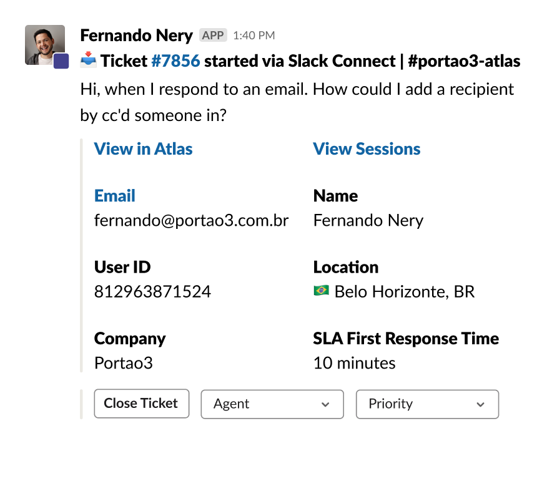Click the inbox tray emoji icon

click(x=89, y=61)
